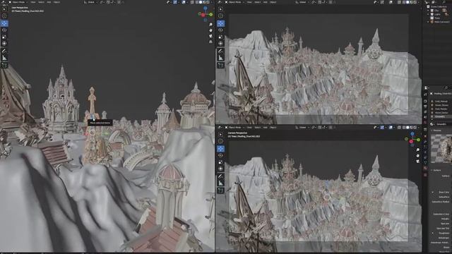Image resolution: width=452 pixels, height=254 pixels.
Task: Click the pan hand icon in left viewport
Action: (210, 30)
